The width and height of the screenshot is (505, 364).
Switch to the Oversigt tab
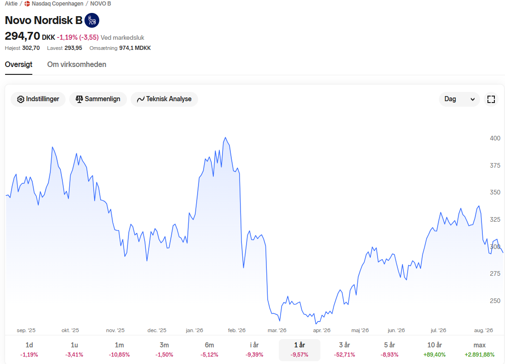18,65
